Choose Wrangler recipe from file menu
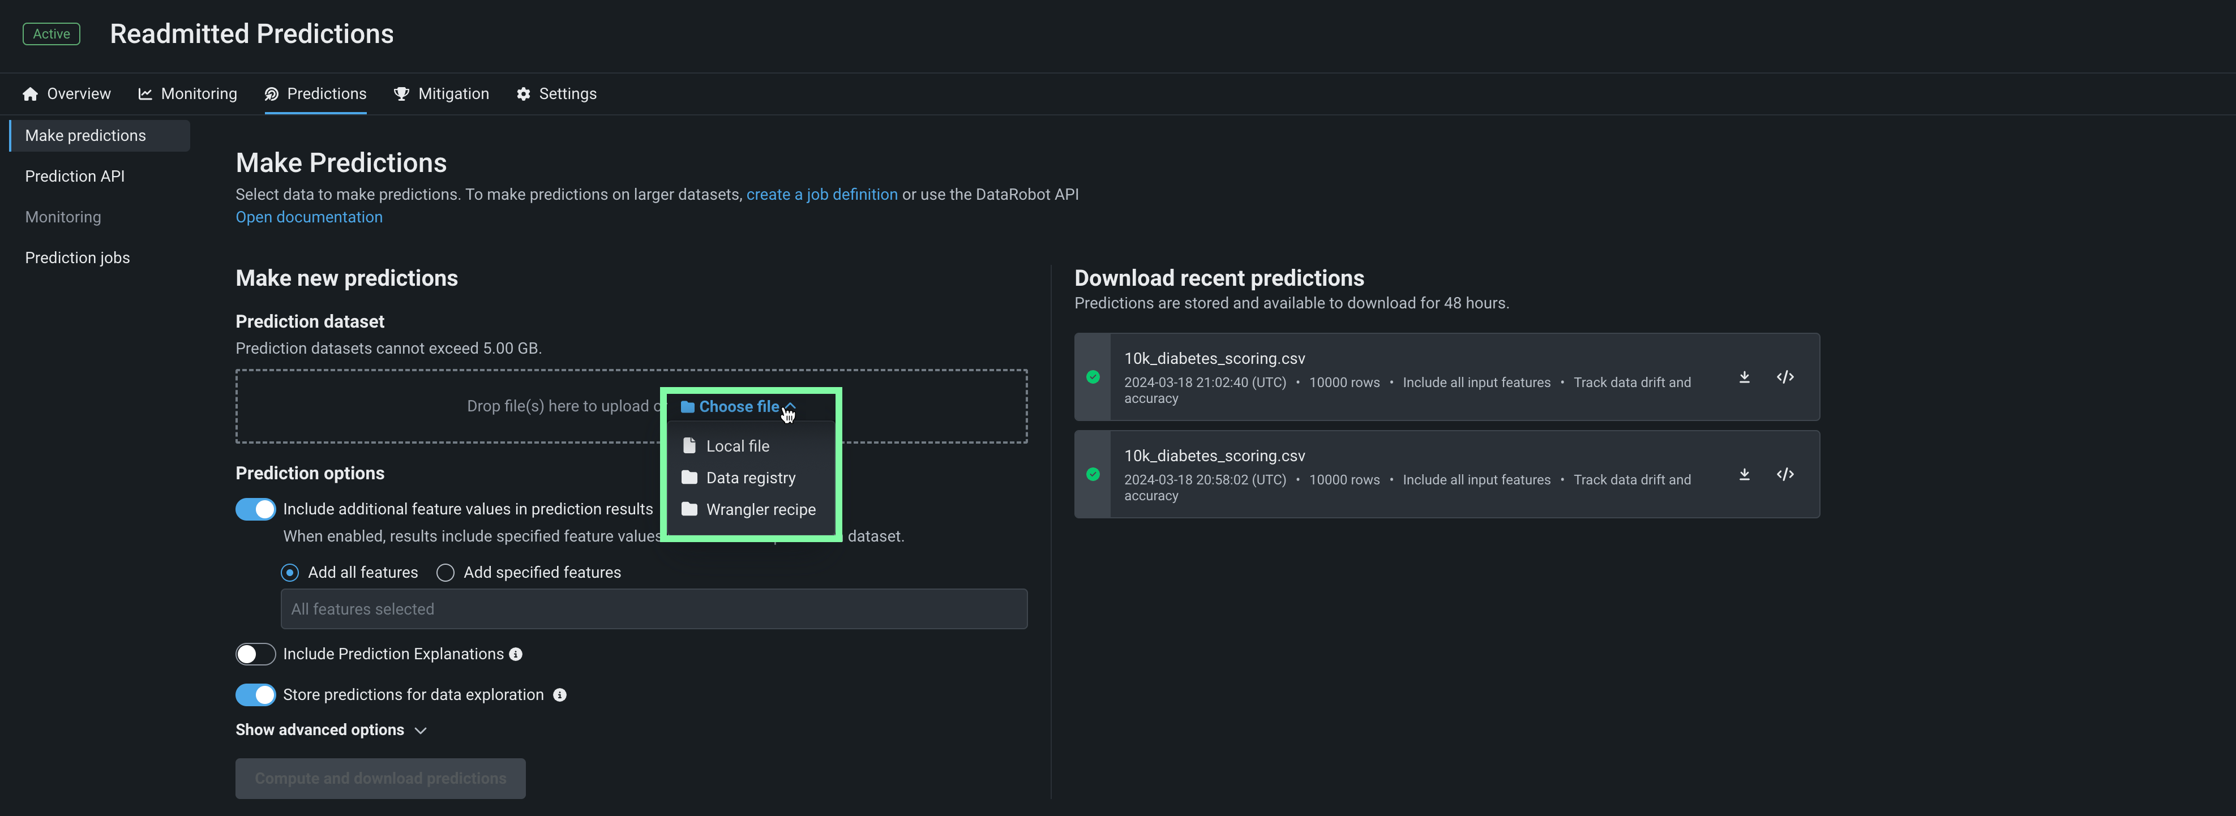Screen dimensions: 2236x816 760,509
